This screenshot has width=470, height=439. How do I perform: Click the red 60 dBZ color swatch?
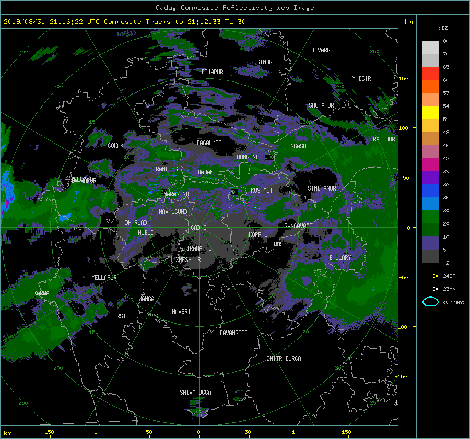430,74
